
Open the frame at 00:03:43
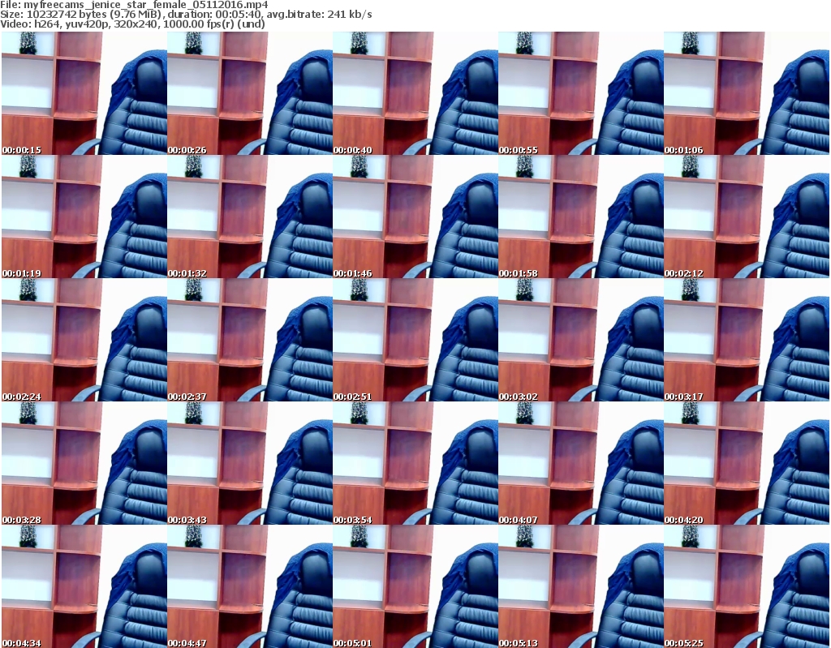pyautogui.click(x=250, y=464)
